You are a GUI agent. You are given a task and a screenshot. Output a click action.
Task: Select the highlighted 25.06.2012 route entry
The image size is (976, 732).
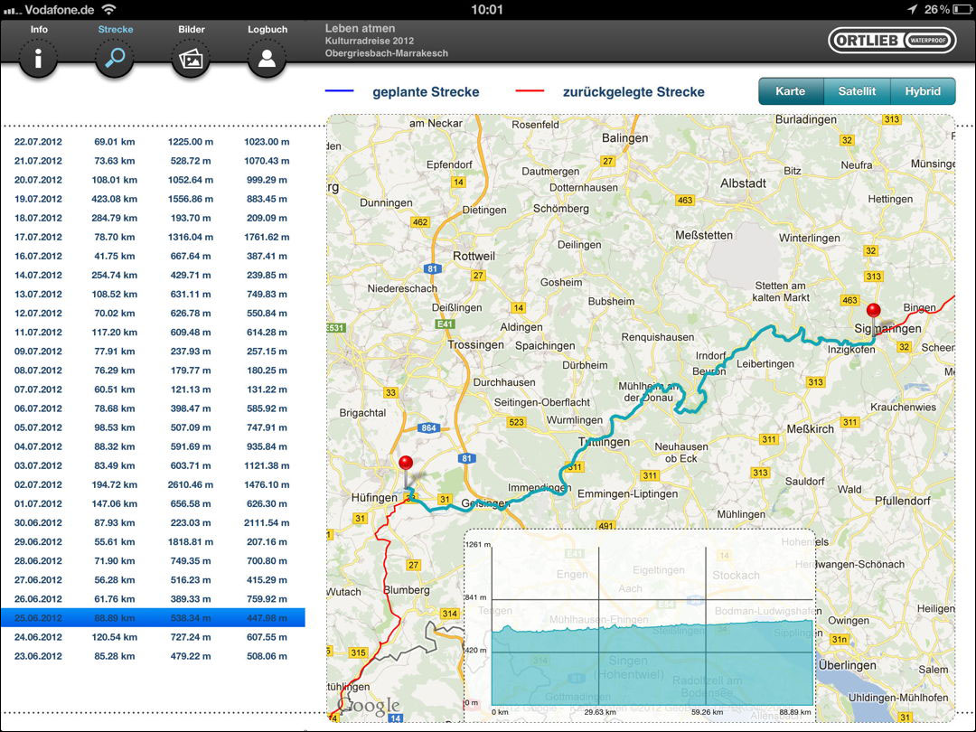[153, 618]
